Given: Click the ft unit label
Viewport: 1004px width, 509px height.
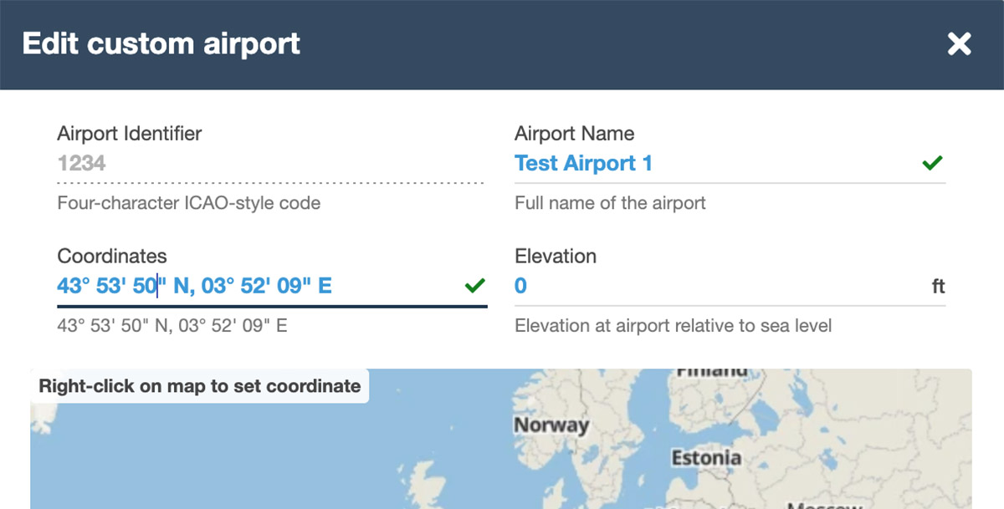Looking at the screenshot, I should coord(938,287).
